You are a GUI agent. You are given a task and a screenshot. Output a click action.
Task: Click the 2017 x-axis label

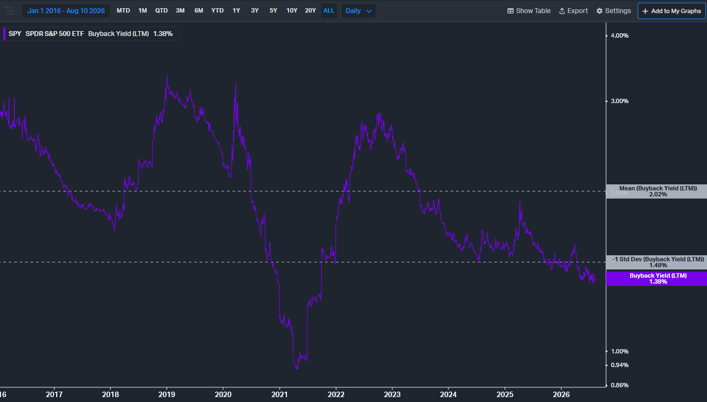tap(54, 394)
